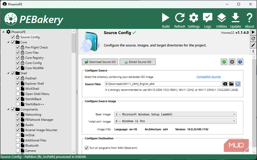This screenshot has width=257, height=160.
Task: Edit the Source Config script
Action: 253,45
